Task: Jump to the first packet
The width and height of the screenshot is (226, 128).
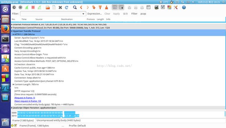Action: point(100,7)
